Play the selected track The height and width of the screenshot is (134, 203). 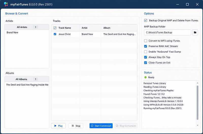(x=58, y=126)
